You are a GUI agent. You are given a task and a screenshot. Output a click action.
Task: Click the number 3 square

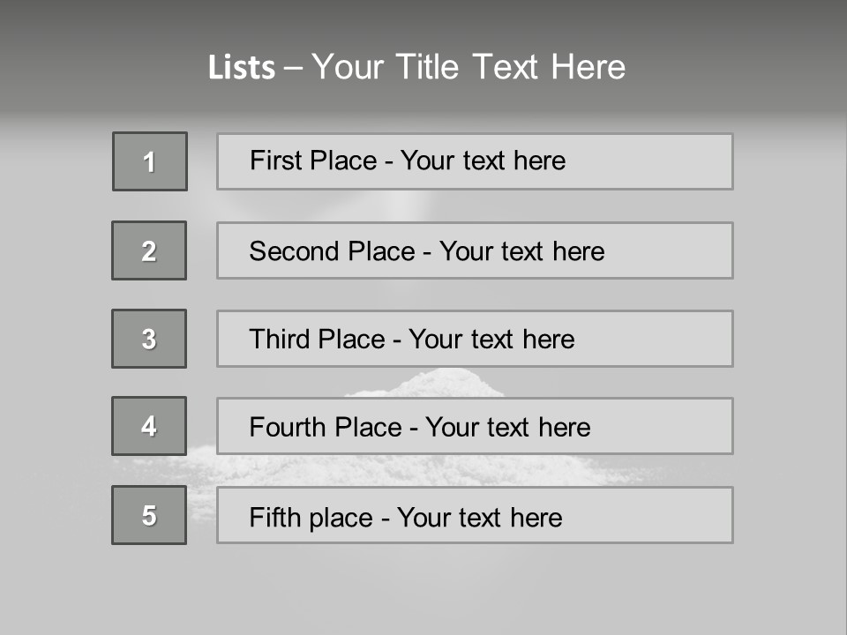click(149, 339)
